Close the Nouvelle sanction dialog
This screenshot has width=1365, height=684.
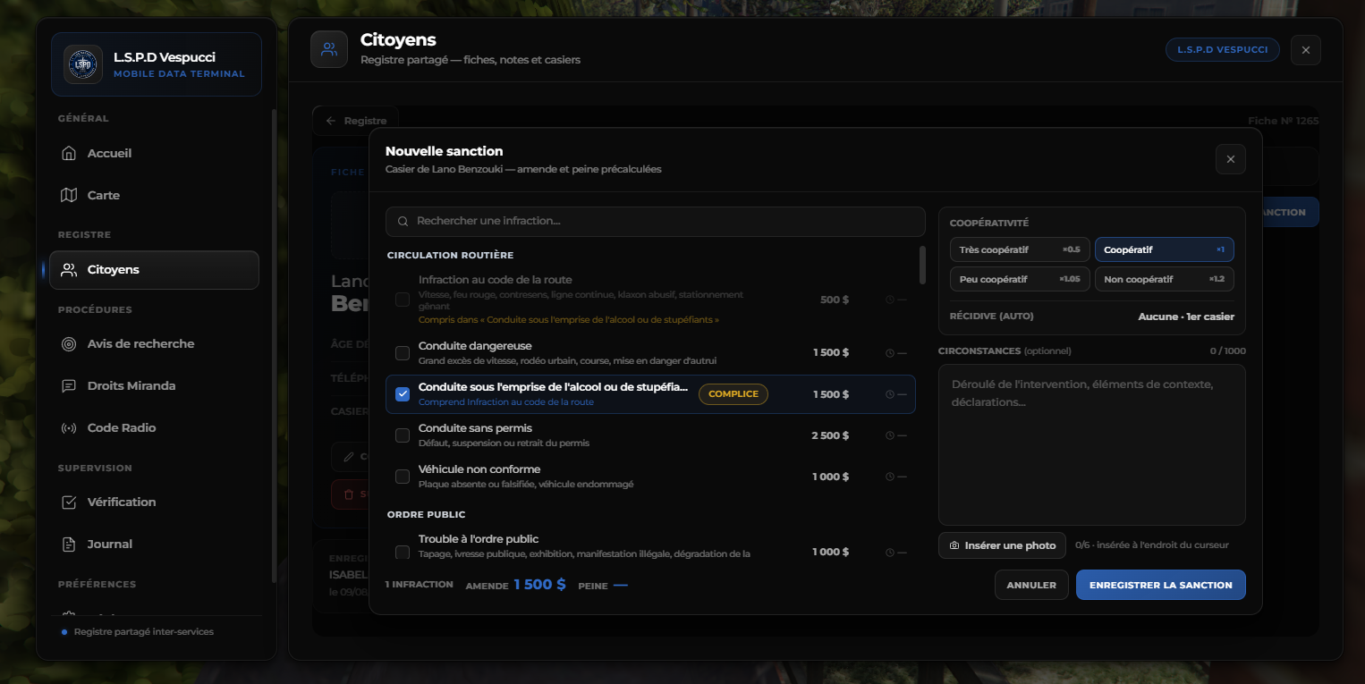pyautogui.click(x=1231, y=159)
